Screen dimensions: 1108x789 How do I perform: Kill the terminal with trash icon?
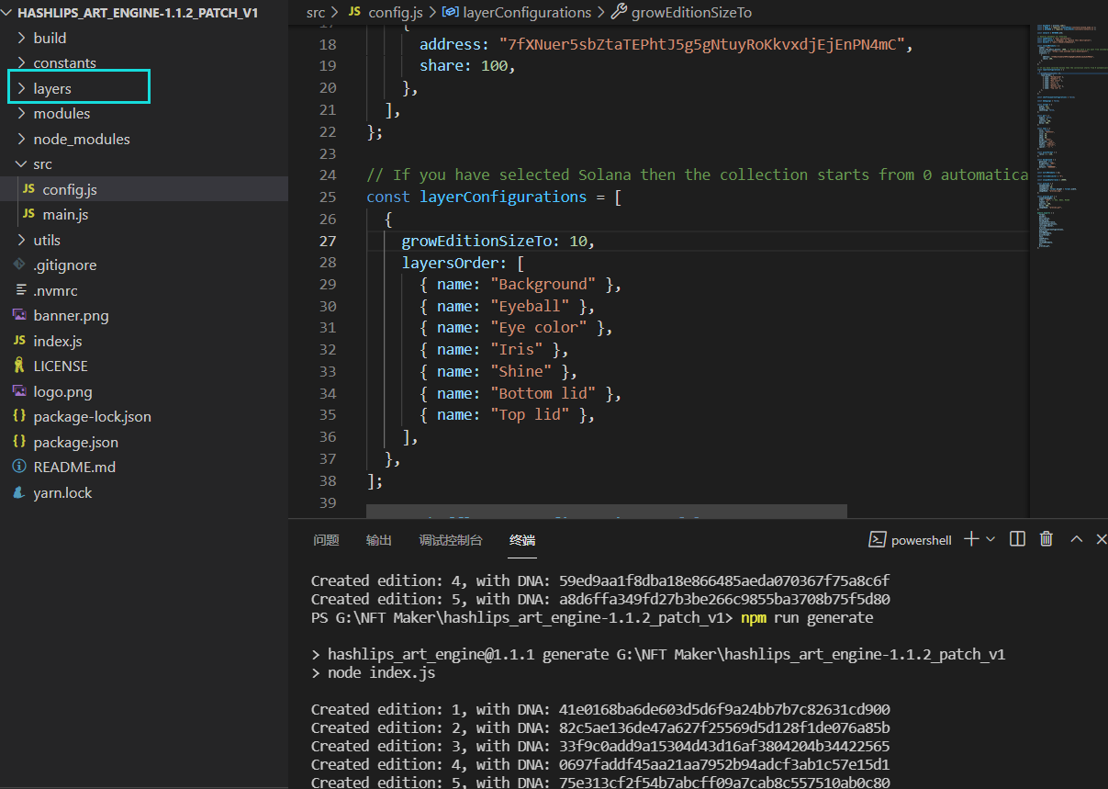[x=1046, y=539]
